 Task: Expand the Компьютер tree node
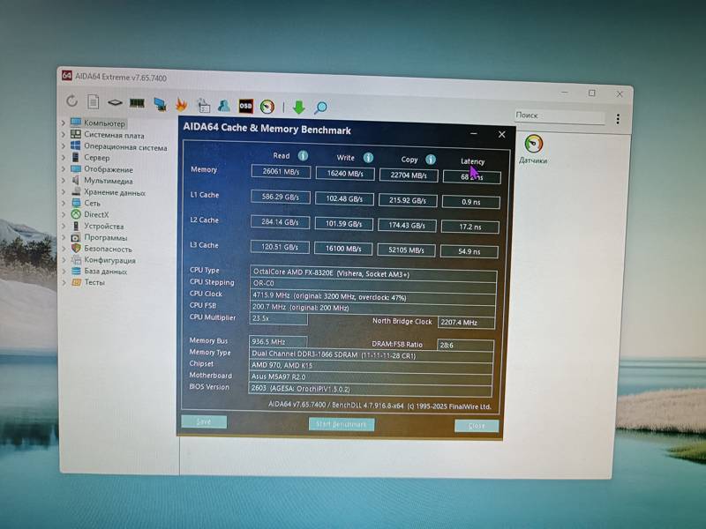(x=64, y=123)
